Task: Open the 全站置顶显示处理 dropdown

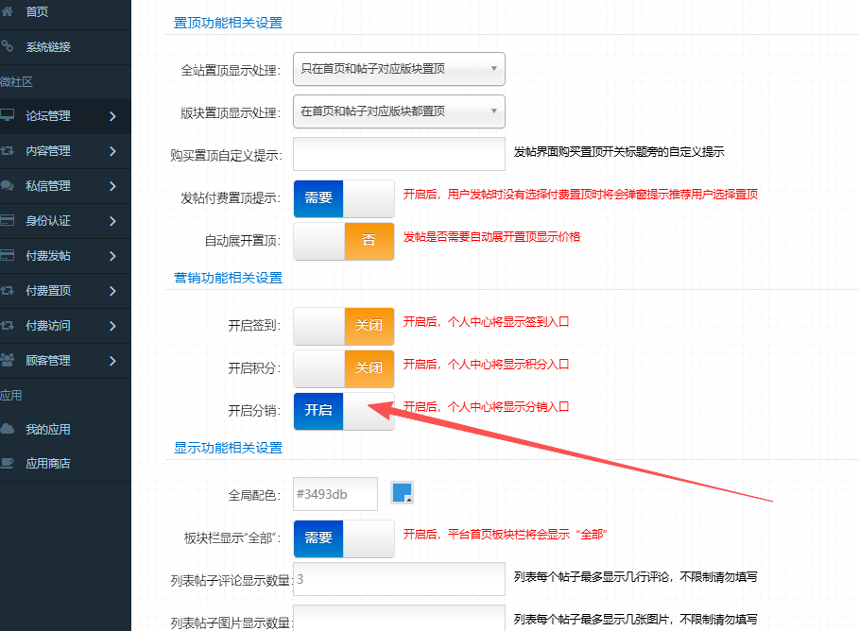Action: coord(399,69)
